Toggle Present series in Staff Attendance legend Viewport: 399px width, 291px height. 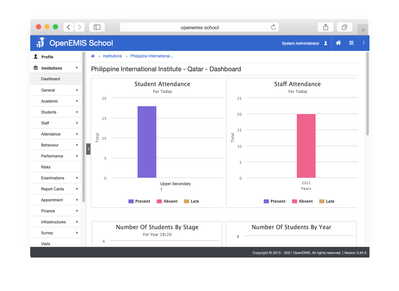[274, 201]
